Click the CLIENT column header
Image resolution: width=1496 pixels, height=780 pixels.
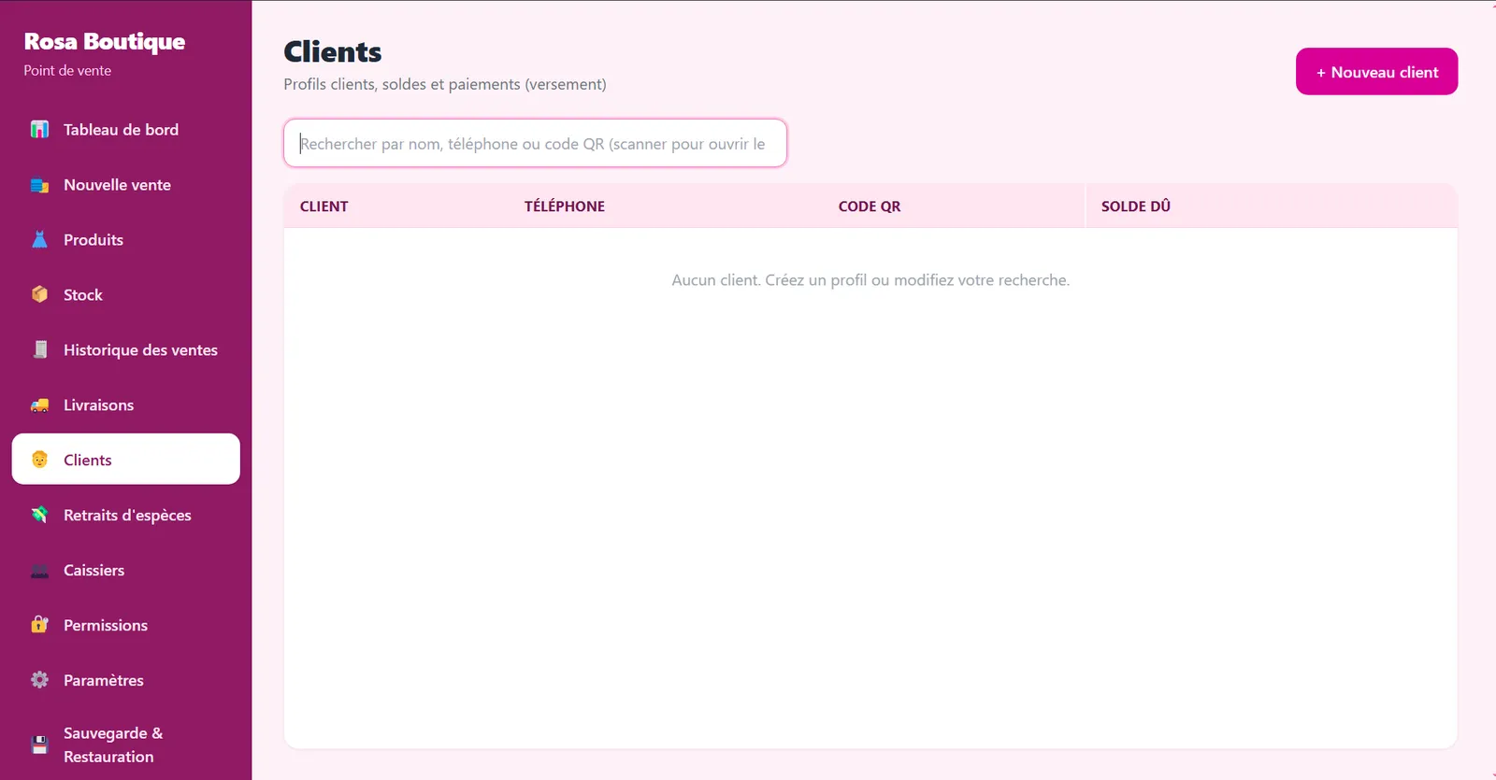(324, 206)
